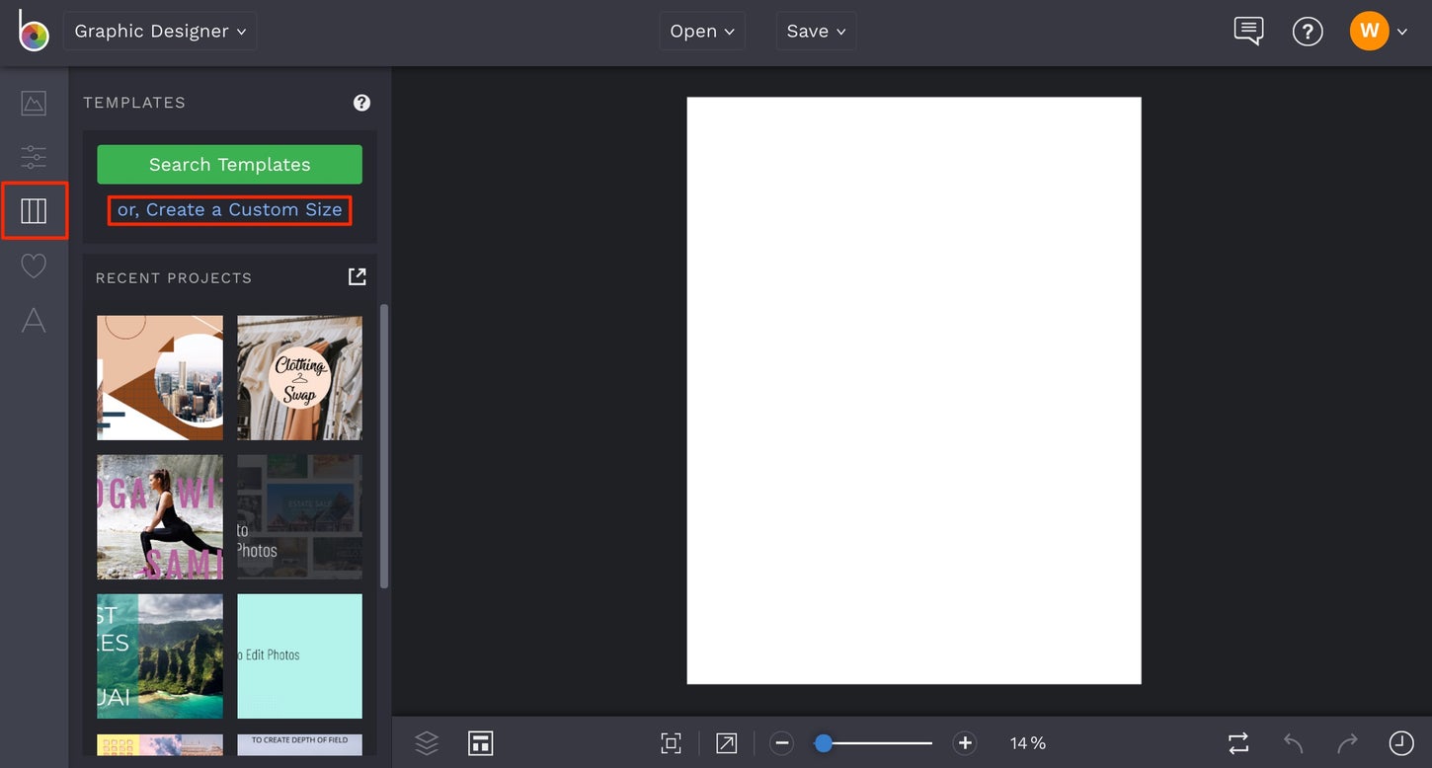Open the Help menu

[1308, 31]
